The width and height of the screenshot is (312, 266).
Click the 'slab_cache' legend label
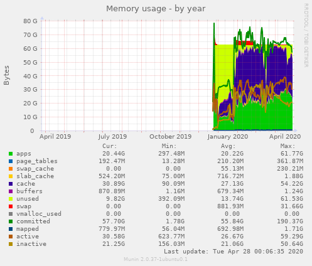click(x=35, y=176)
